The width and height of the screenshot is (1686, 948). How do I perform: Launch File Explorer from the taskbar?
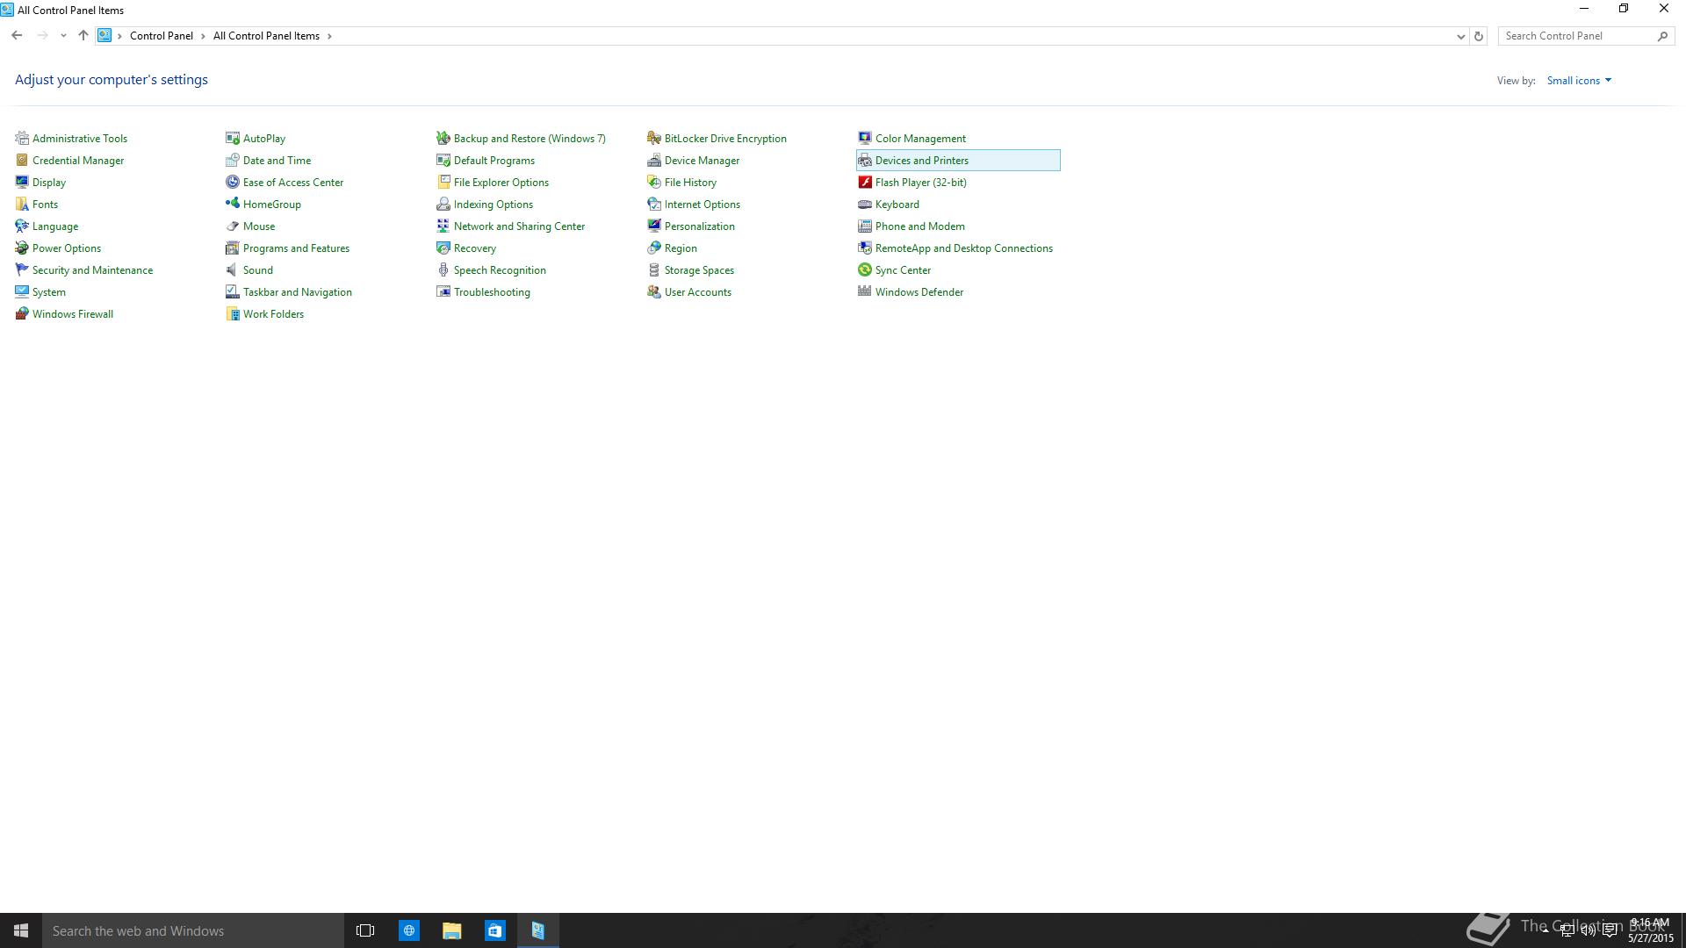451,930
